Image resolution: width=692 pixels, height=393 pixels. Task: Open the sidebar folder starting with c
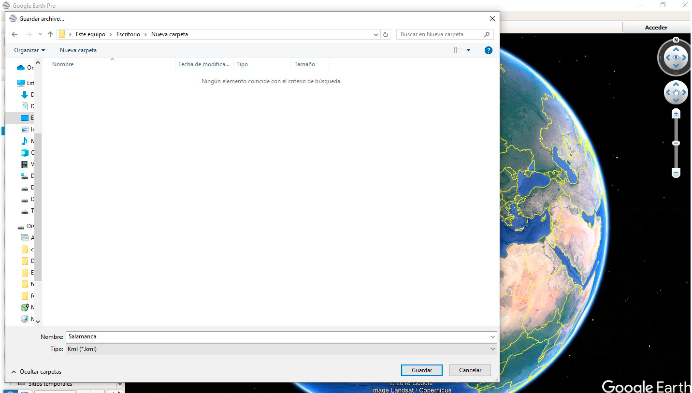coord(25,249)
